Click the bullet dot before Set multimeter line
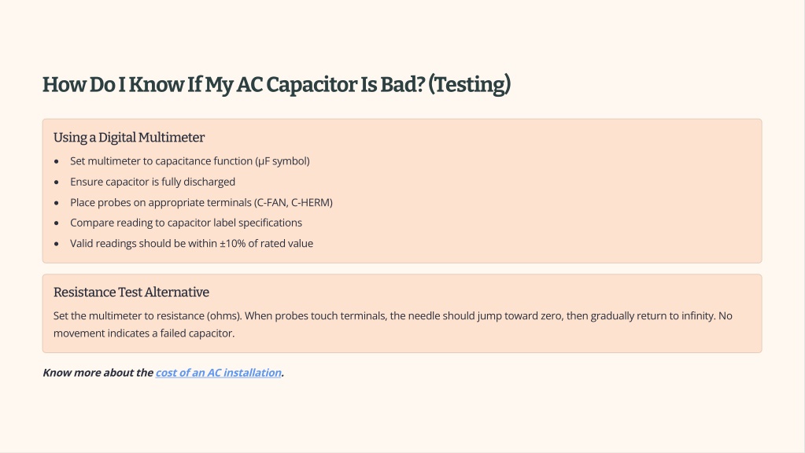 [x=57, y=161]
